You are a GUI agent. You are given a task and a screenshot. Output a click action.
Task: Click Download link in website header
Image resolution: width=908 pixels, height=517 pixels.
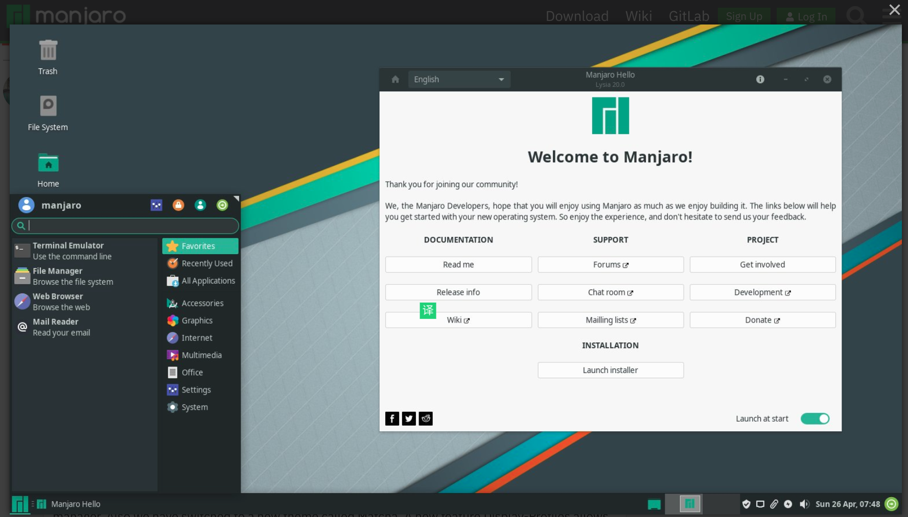pos(577,16)
